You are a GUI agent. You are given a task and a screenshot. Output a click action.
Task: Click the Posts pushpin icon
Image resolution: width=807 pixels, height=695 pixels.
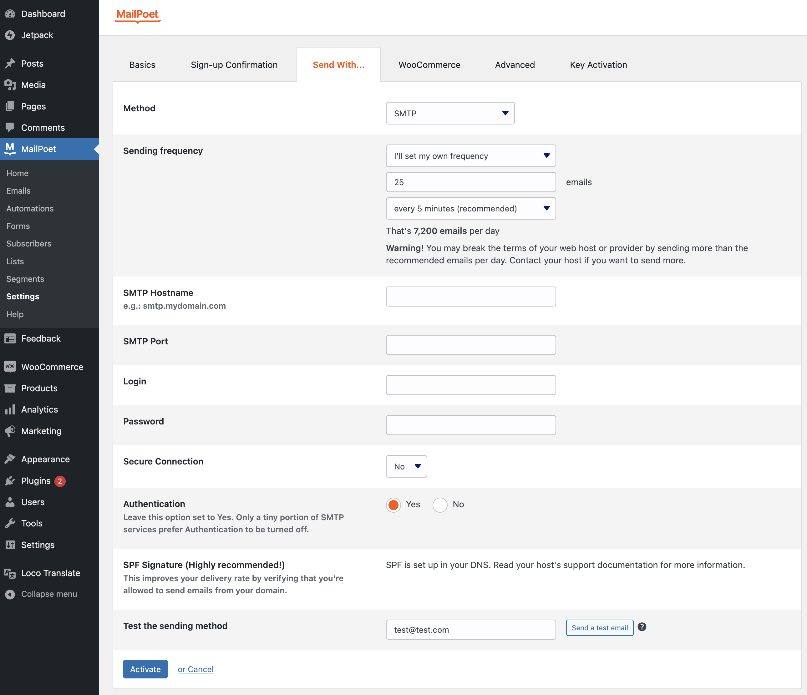pyautogui.click(x=10, y=63)
